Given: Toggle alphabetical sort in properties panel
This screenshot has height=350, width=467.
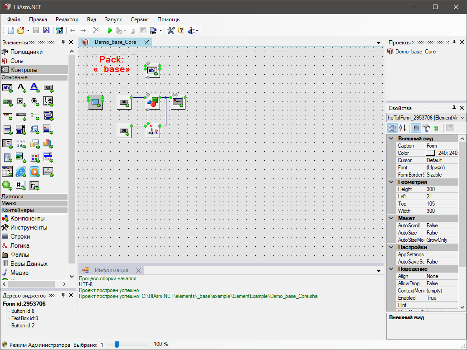Looking at the screenshot, I should coord(402,128).
